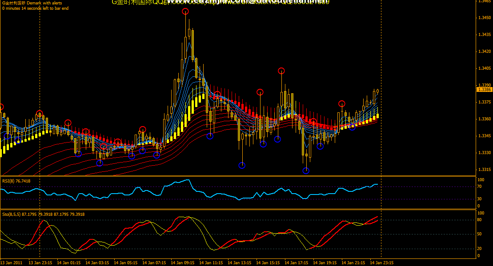The image size is (493, 266).
Task: Click the red circle above the highest price peak
Action: point(185,12)
